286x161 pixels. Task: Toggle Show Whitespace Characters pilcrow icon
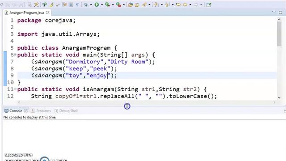(77, 5)
